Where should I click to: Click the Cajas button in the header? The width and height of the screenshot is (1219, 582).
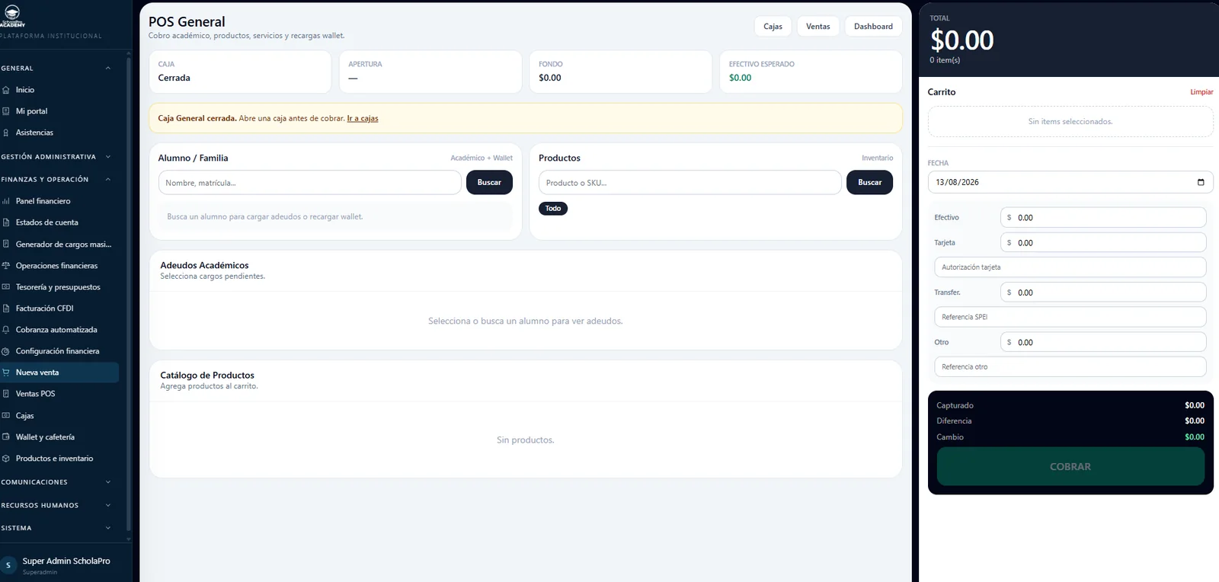click(773, 27)
